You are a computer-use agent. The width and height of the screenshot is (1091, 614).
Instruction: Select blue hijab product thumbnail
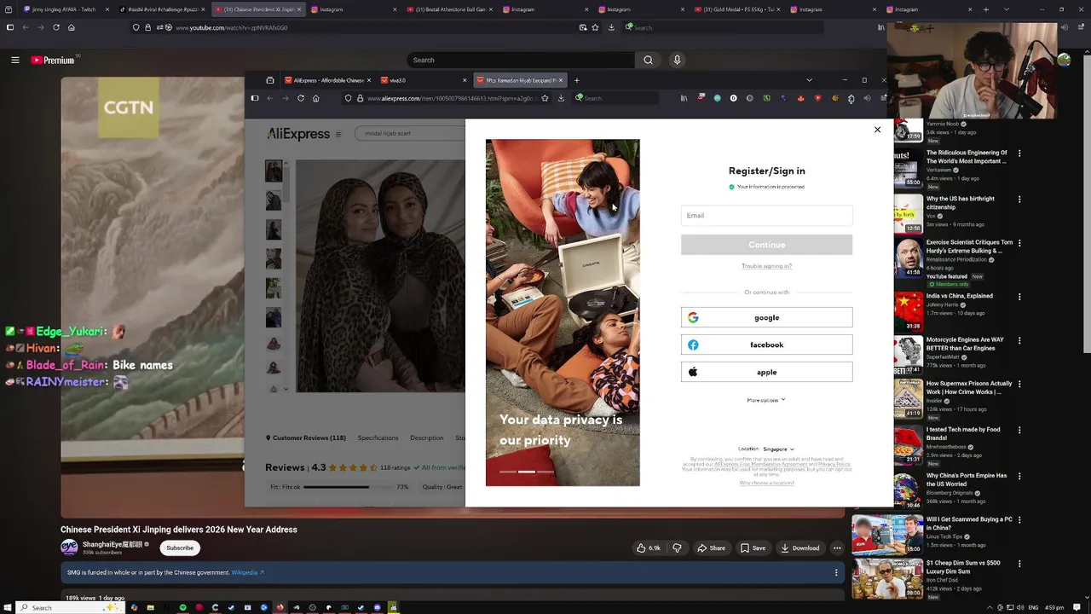click(273, 318)
